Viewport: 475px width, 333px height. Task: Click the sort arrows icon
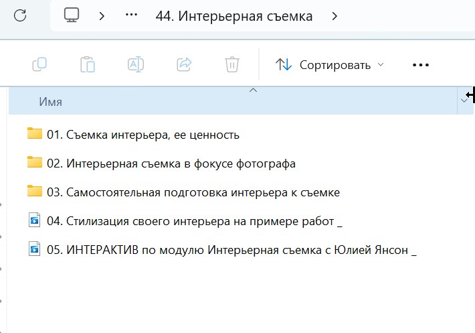[284, 64]
